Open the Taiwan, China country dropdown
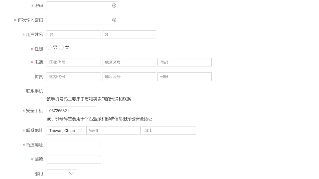Viewport: 319px width, 179px height. (x=66, y=130)
